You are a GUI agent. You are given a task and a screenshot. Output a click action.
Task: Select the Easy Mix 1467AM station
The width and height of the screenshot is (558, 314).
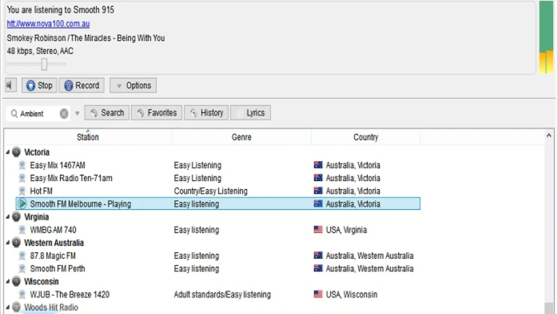tap(58, 165)
